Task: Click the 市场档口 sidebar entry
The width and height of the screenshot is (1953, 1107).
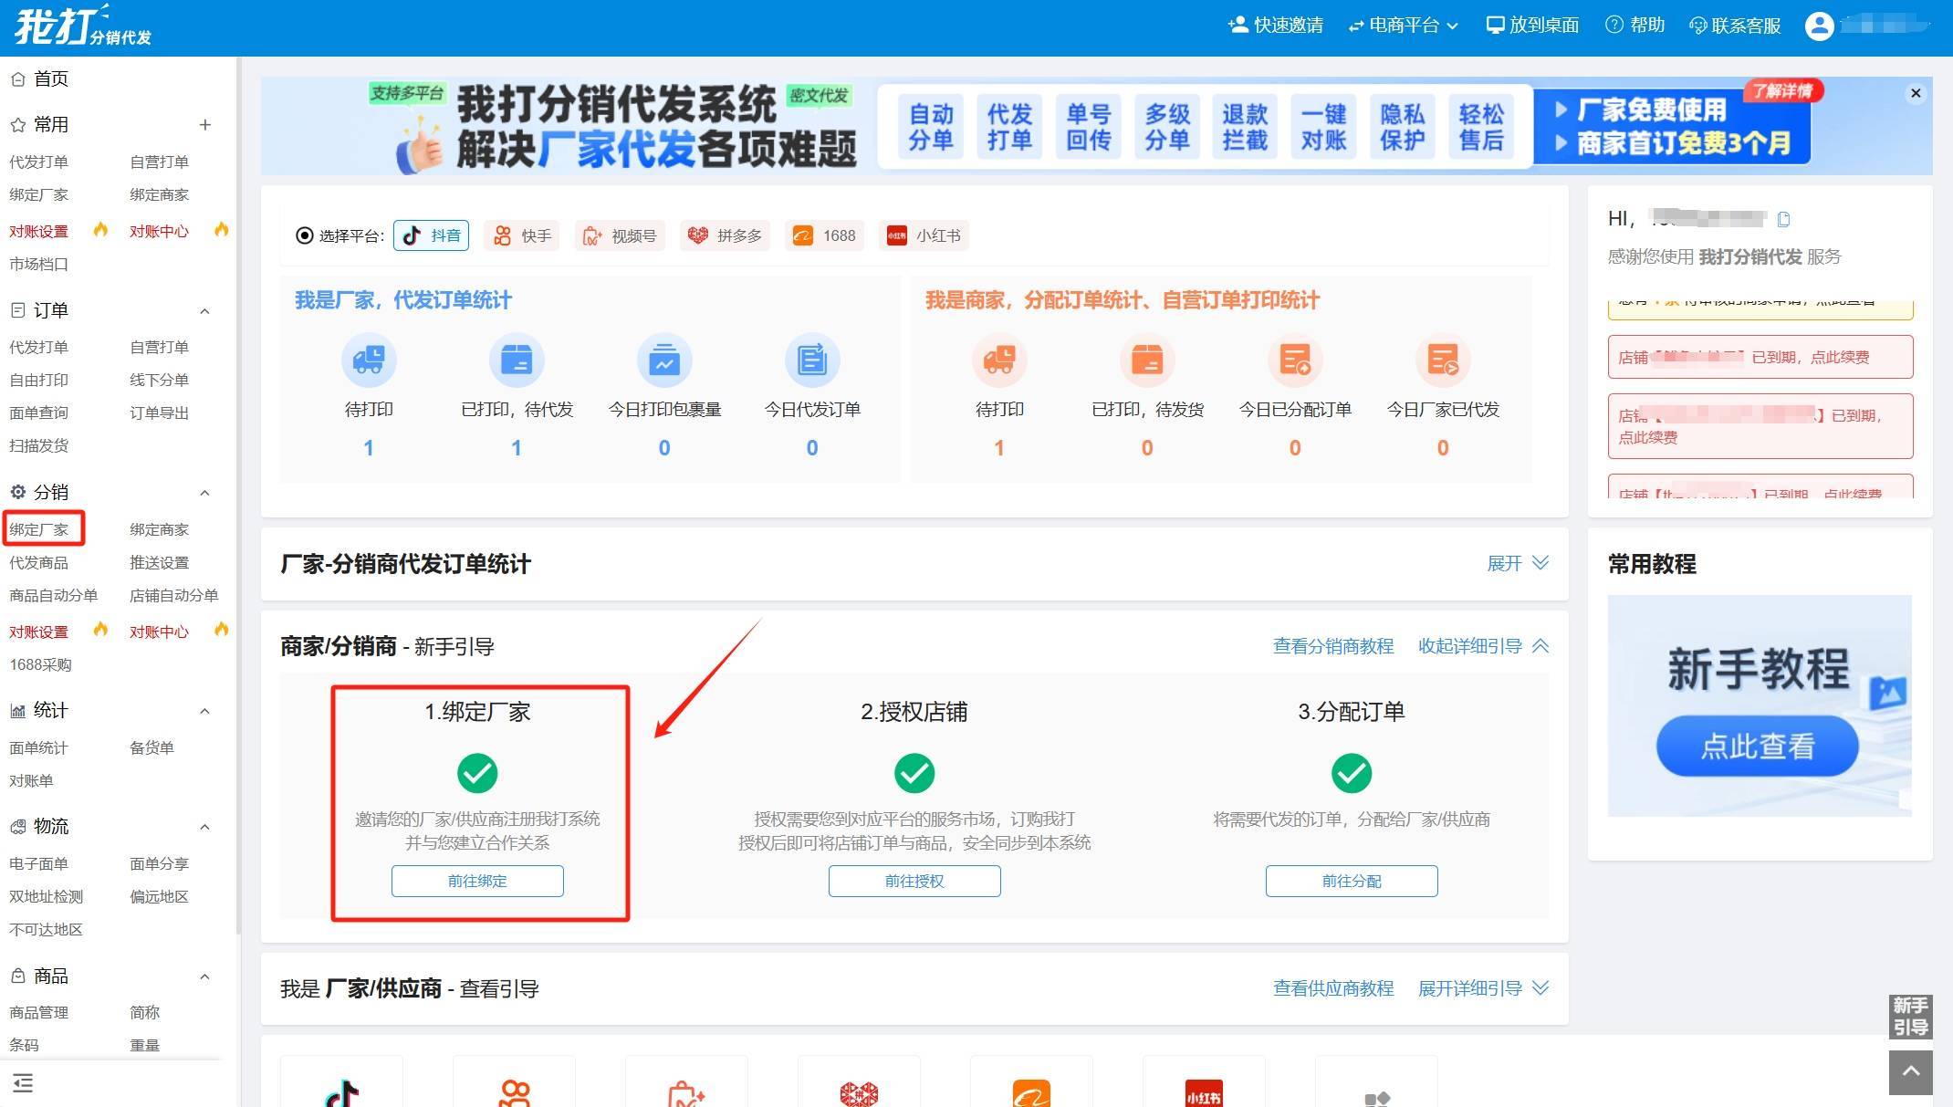Action: click(39, 265)
